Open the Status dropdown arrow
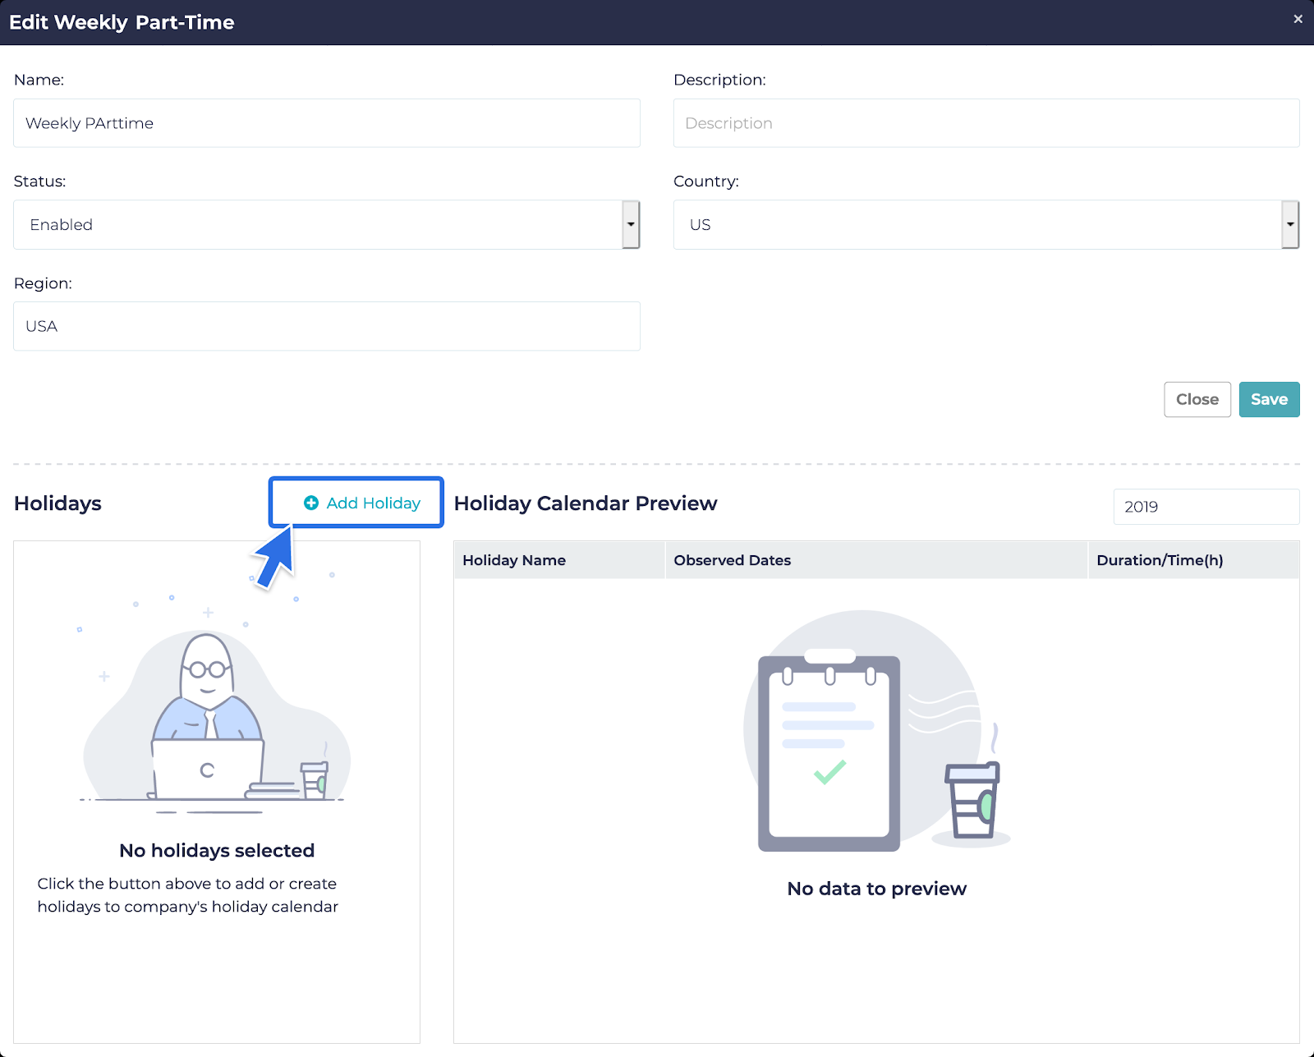1314x1057 pixels. coord(630,224)
